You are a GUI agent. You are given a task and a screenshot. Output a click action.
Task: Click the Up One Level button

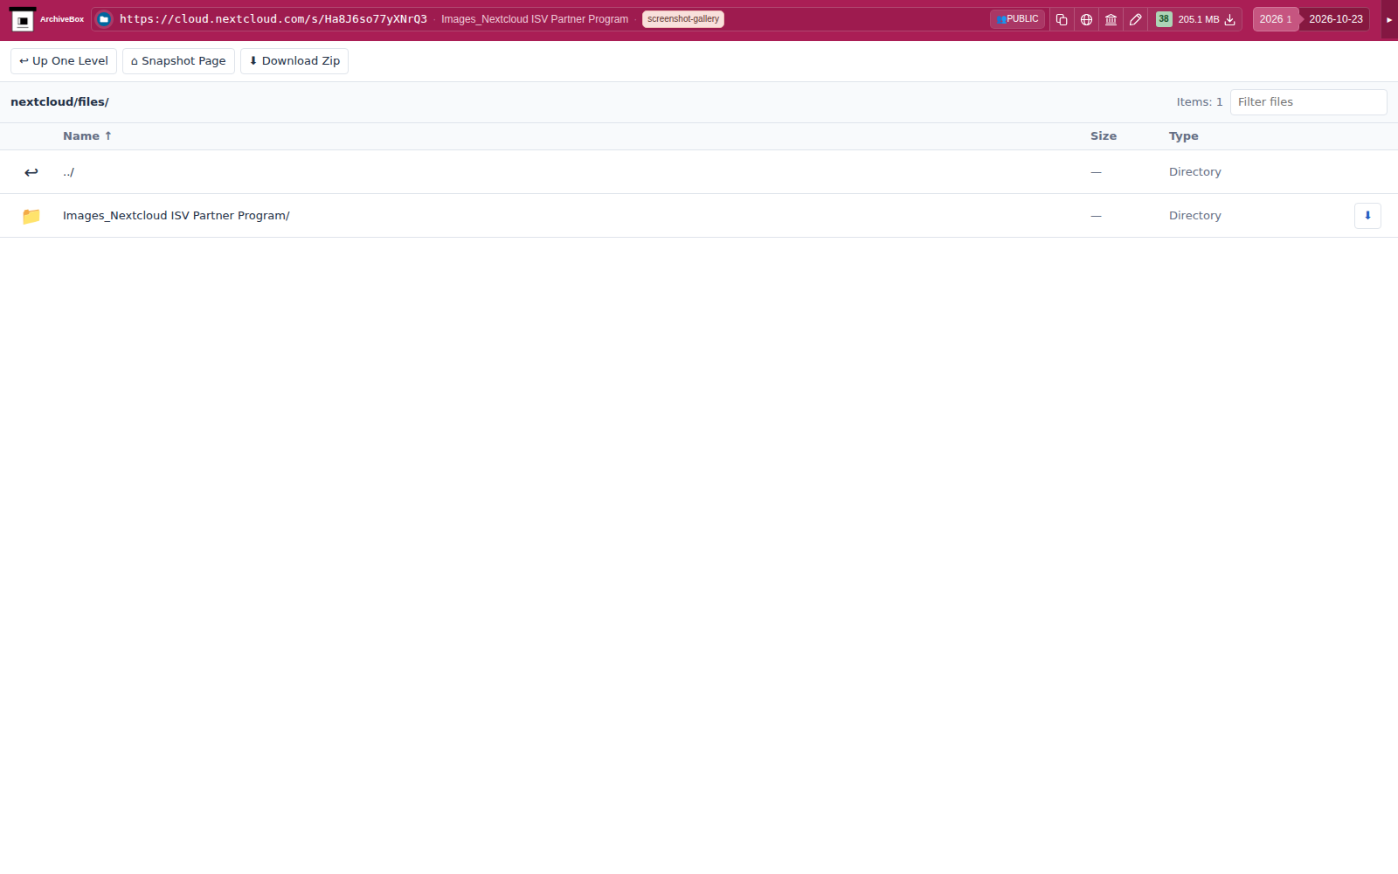[x=64, y=61]
